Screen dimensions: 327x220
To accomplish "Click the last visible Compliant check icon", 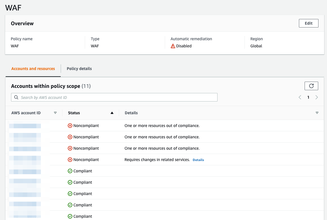I will click(70, 216).
